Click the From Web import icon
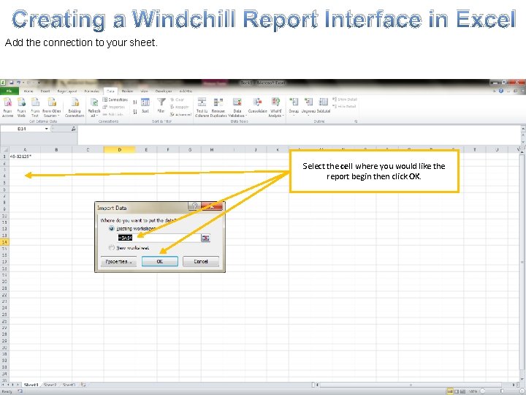The image size is (526, 395). 21,107
